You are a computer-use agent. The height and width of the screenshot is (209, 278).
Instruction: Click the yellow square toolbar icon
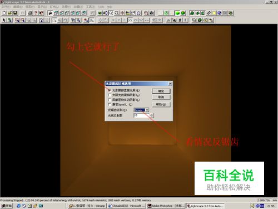click(x=214, y=13)
